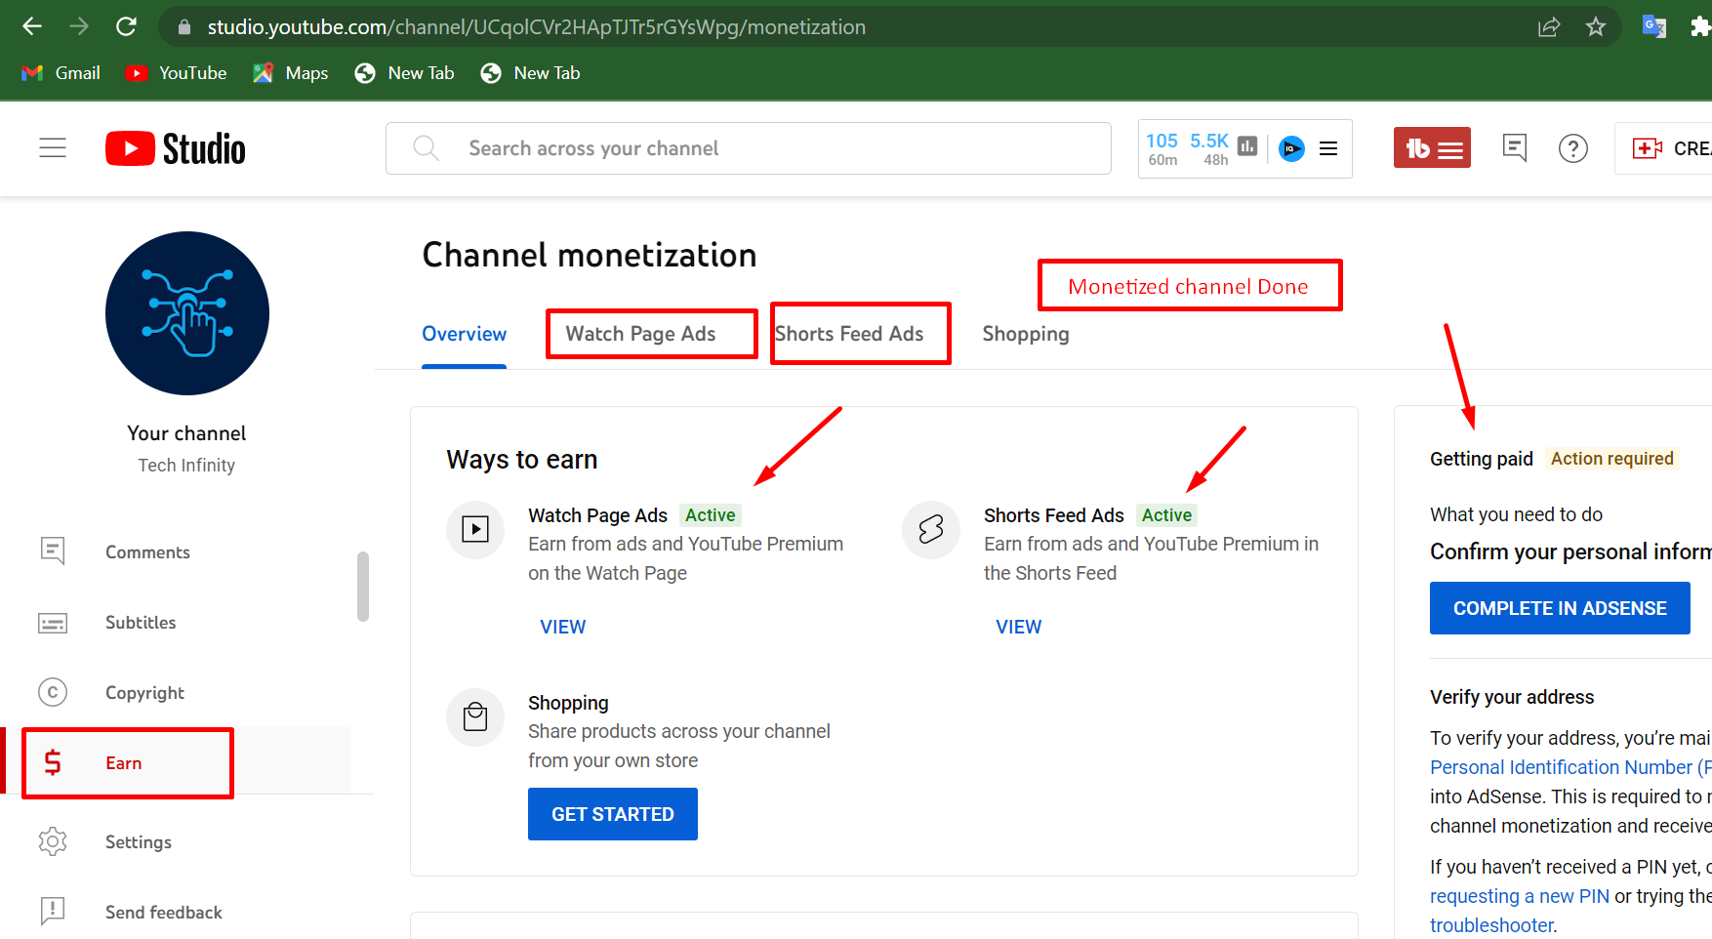
Task: Open the menu beside the channel avatar
Action: coord(1327,148)
